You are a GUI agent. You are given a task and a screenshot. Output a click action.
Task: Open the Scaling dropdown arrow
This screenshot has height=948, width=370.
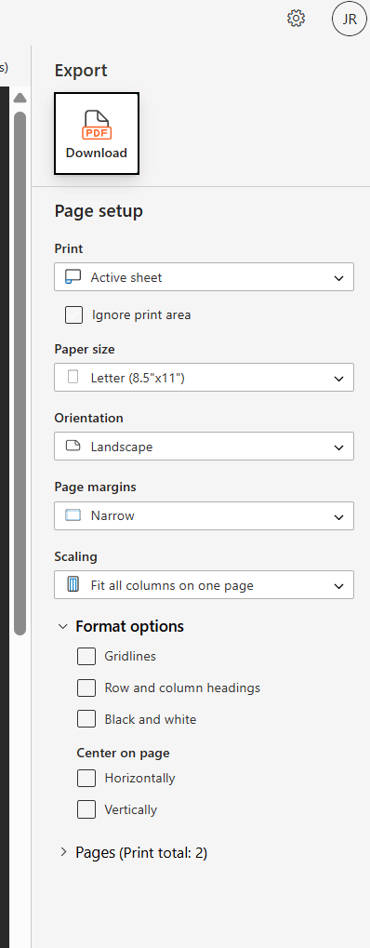tap(338, 586)
